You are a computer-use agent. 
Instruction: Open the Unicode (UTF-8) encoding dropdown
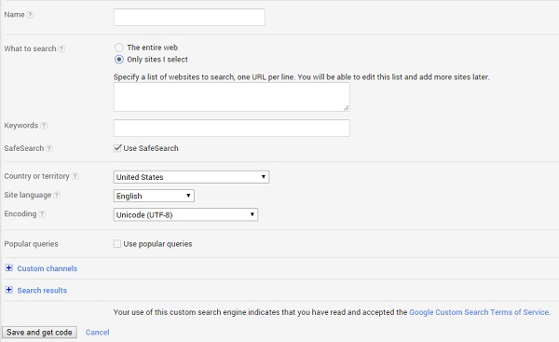pos(185,214)
